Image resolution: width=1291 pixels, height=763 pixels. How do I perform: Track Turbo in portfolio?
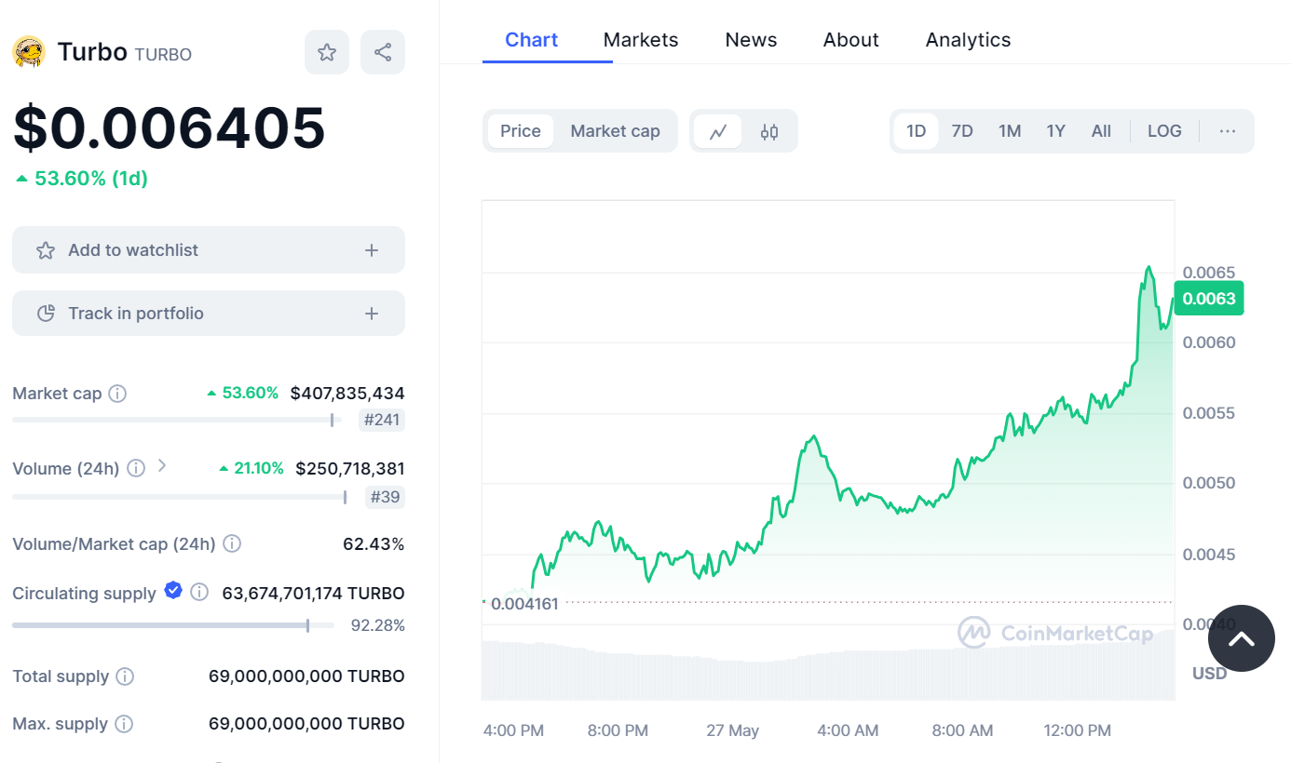point(209,314)
